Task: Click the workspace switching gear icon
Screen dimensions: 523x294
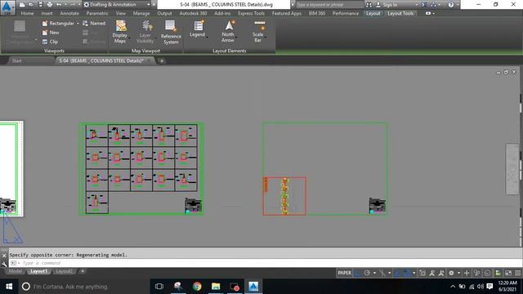Action: point(452,273)
